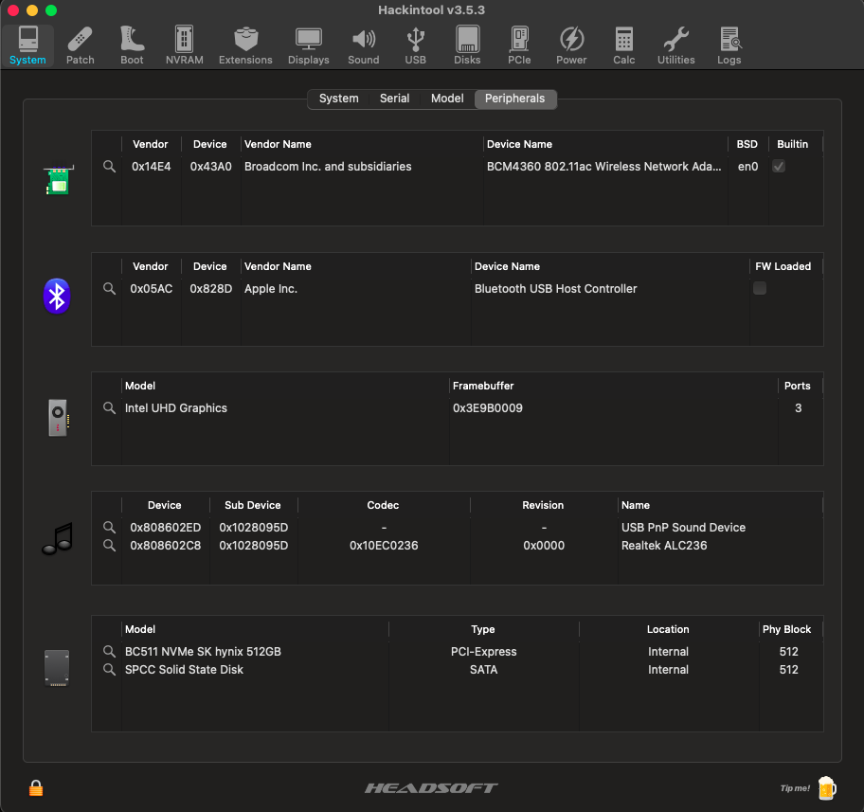Select audio device ID 0x808602ED
Screen dimensions: 864x812
(165, 528)
